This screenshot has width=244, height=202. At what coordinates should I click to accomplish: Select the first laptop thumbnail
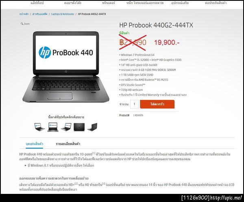tap(39, 127)
